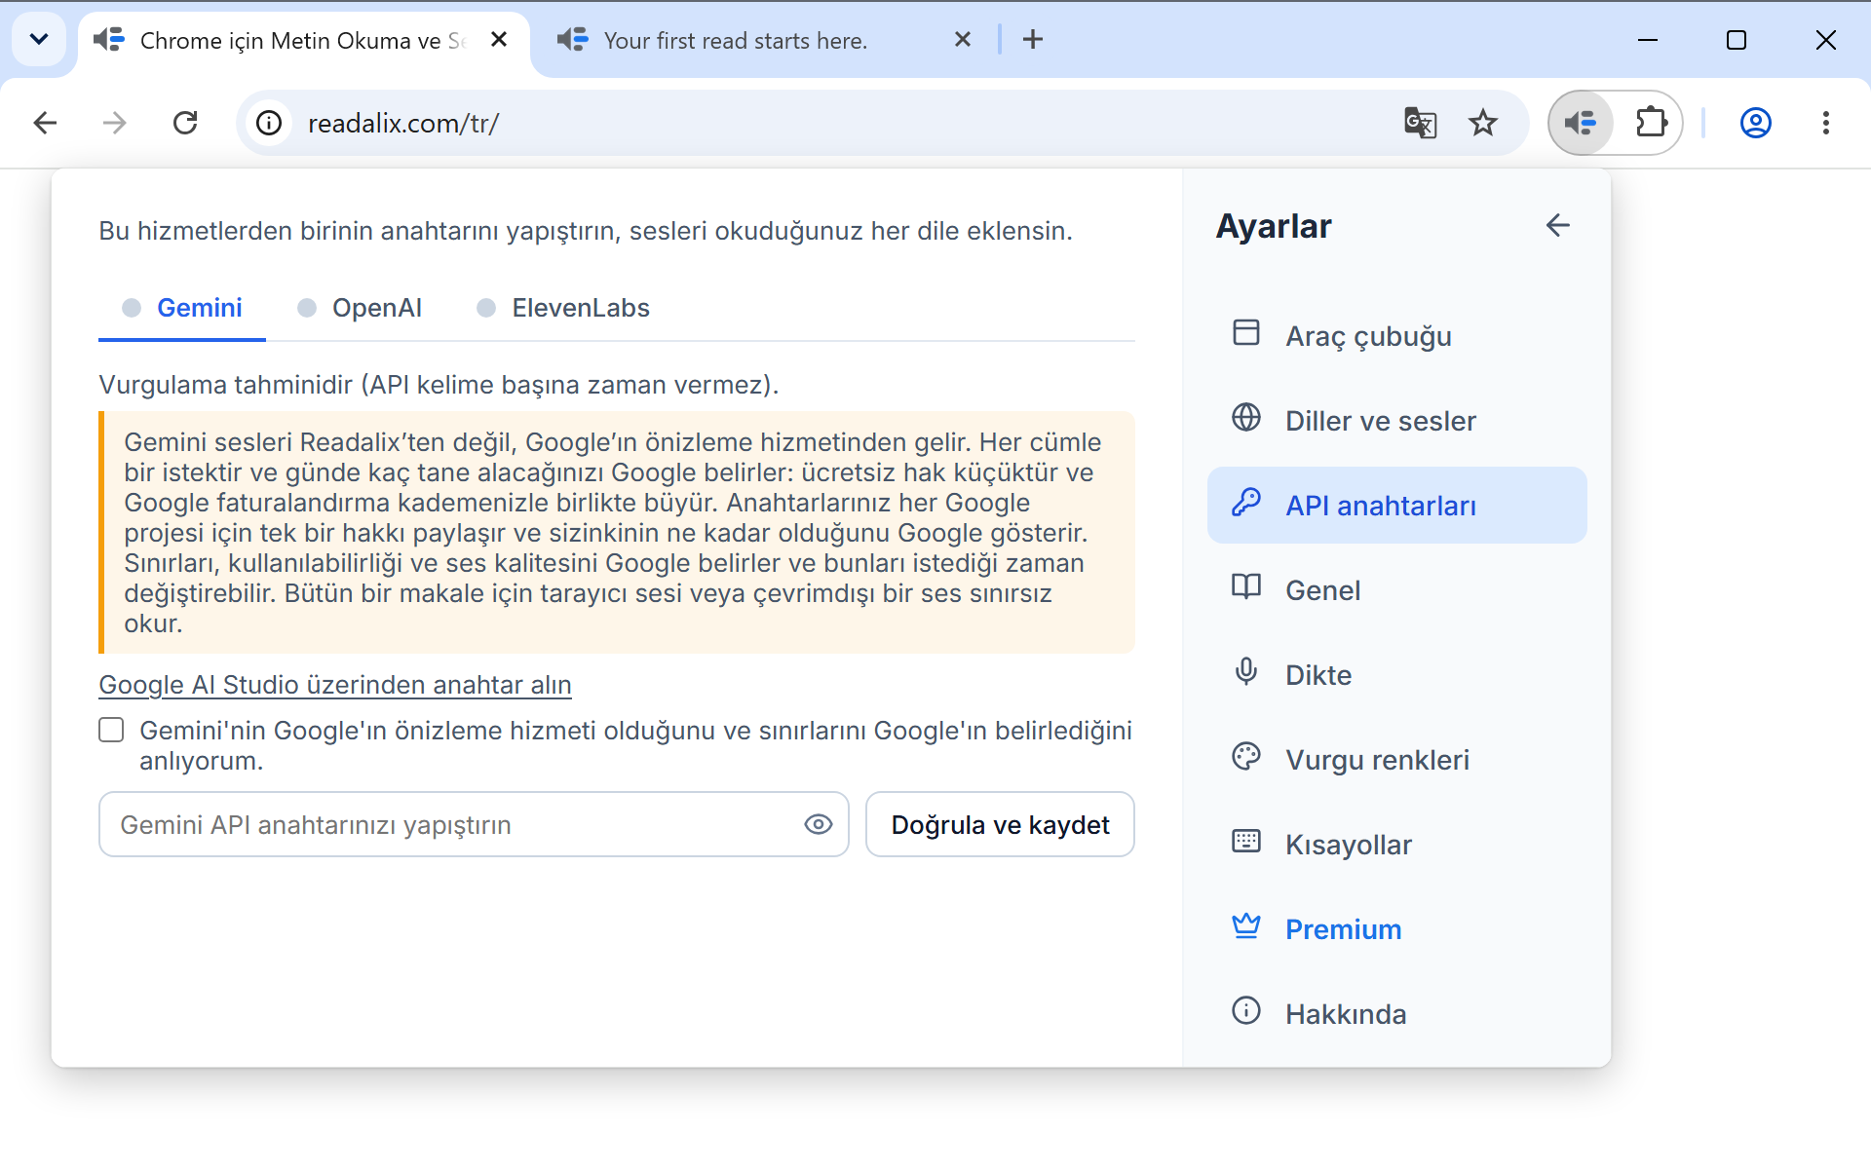
Task: Click the Google Translate page icon
Action: [x=1420, y=124]
